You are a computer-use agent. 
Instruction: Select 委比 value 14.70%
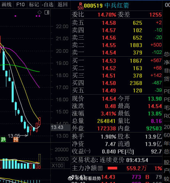click(107, 15)
